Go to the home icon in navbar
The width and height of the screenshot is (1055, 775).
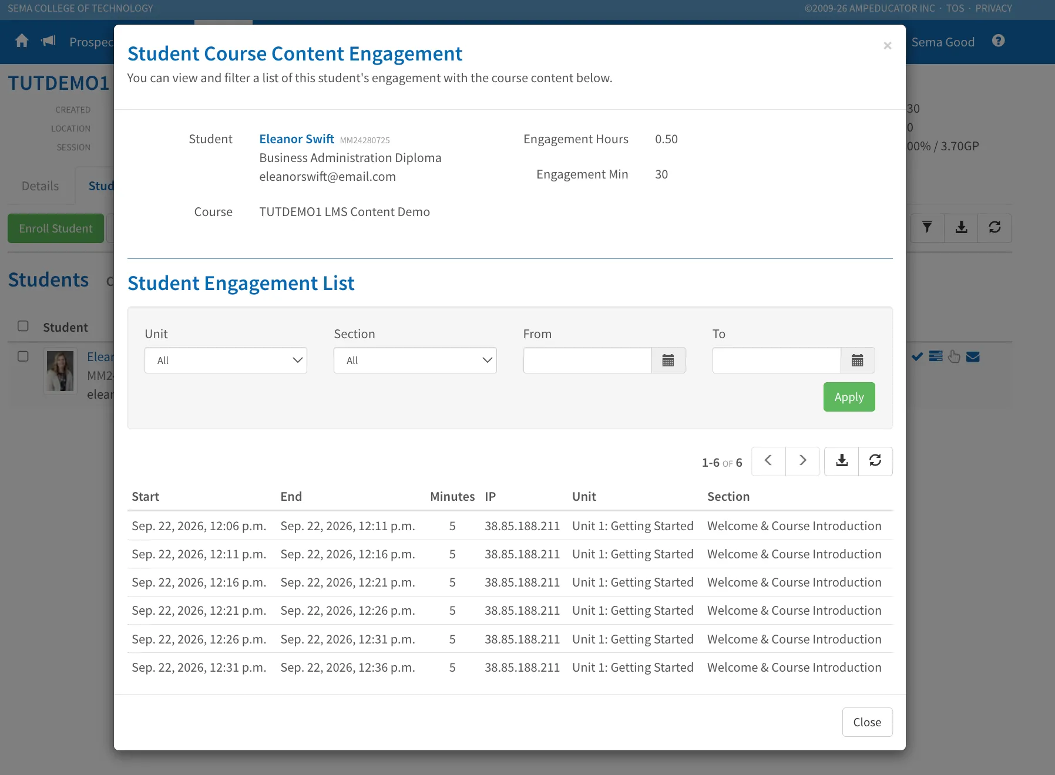point(22,41)
